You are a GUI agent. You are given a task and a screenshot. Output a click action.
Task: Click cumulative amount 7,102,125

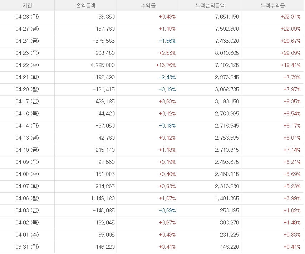pyautogui.click(x=227, y=65)
